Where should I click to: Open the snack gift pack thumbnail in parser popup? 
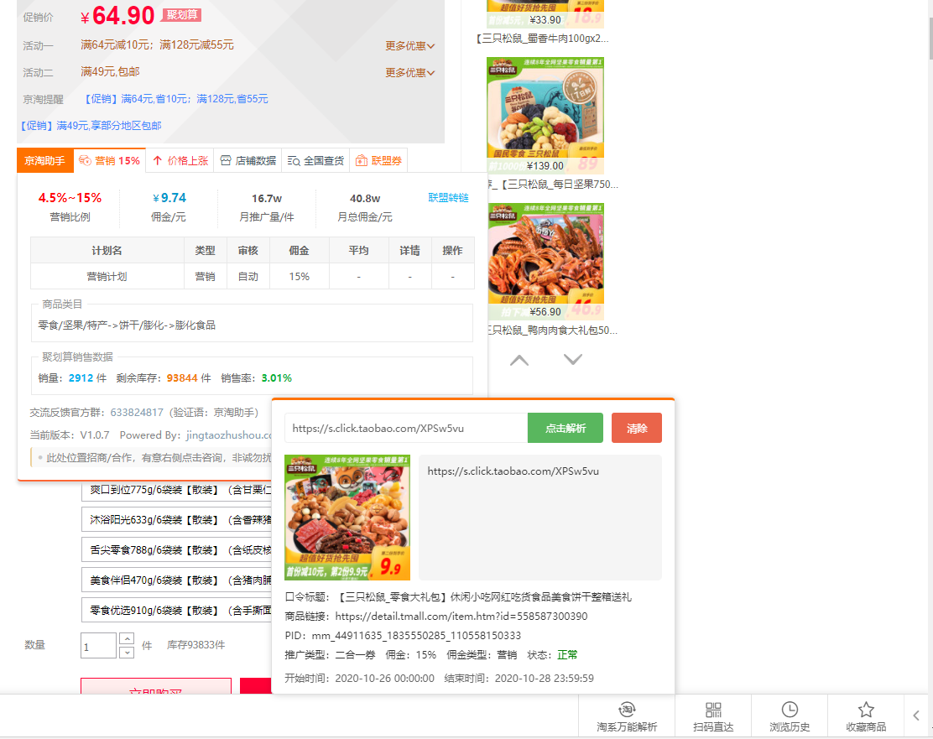point(347,517)
